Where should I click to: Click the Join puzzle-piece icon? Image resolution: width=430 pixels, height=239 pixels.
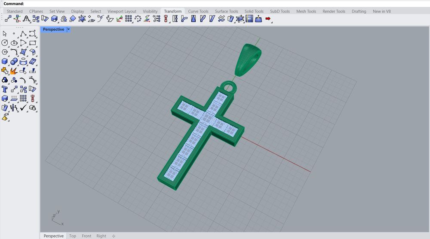coord(5,71)
